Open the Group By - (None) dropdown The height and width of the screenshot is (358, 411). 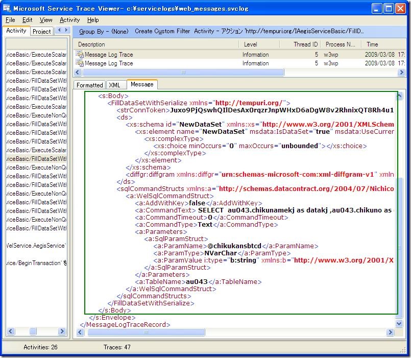104,32
